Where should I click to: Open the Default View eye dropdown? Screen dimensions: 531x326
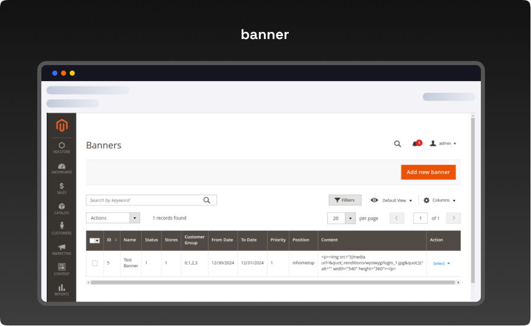coord(391,201)
